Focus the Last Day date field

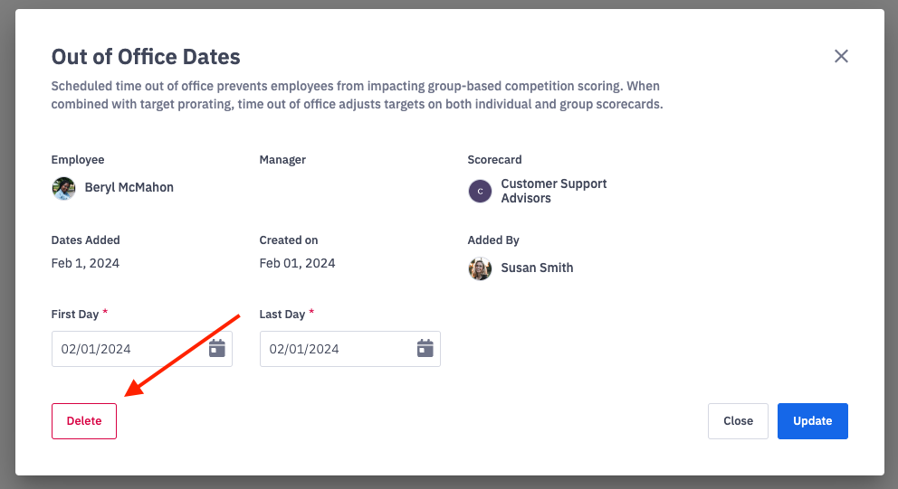tap(335, 349)
